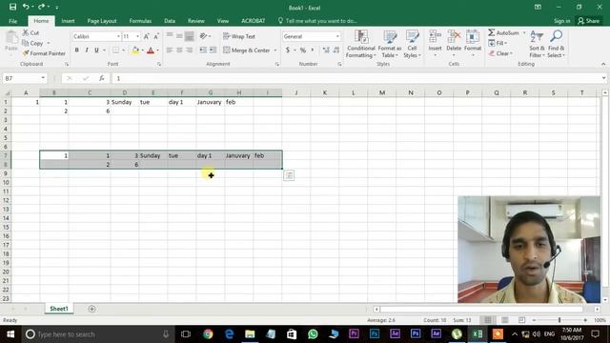Open Find & Select menu
610x343 pixels.
(x=556, y=44)
